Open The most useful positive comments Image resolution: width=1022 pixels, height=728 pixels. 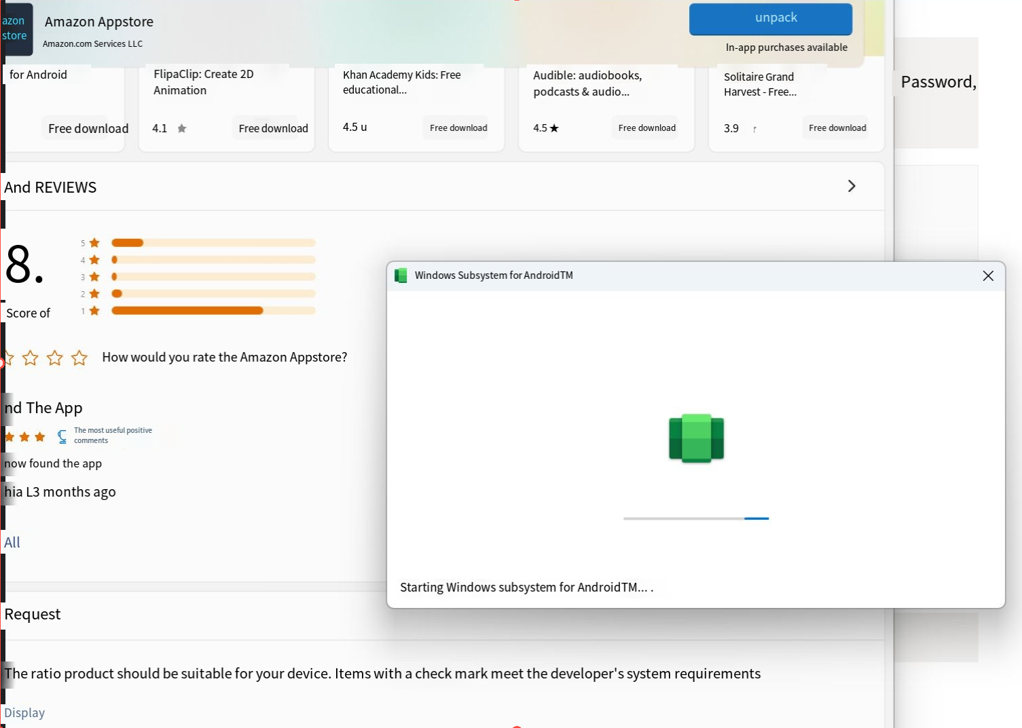[x=113, y=436]
